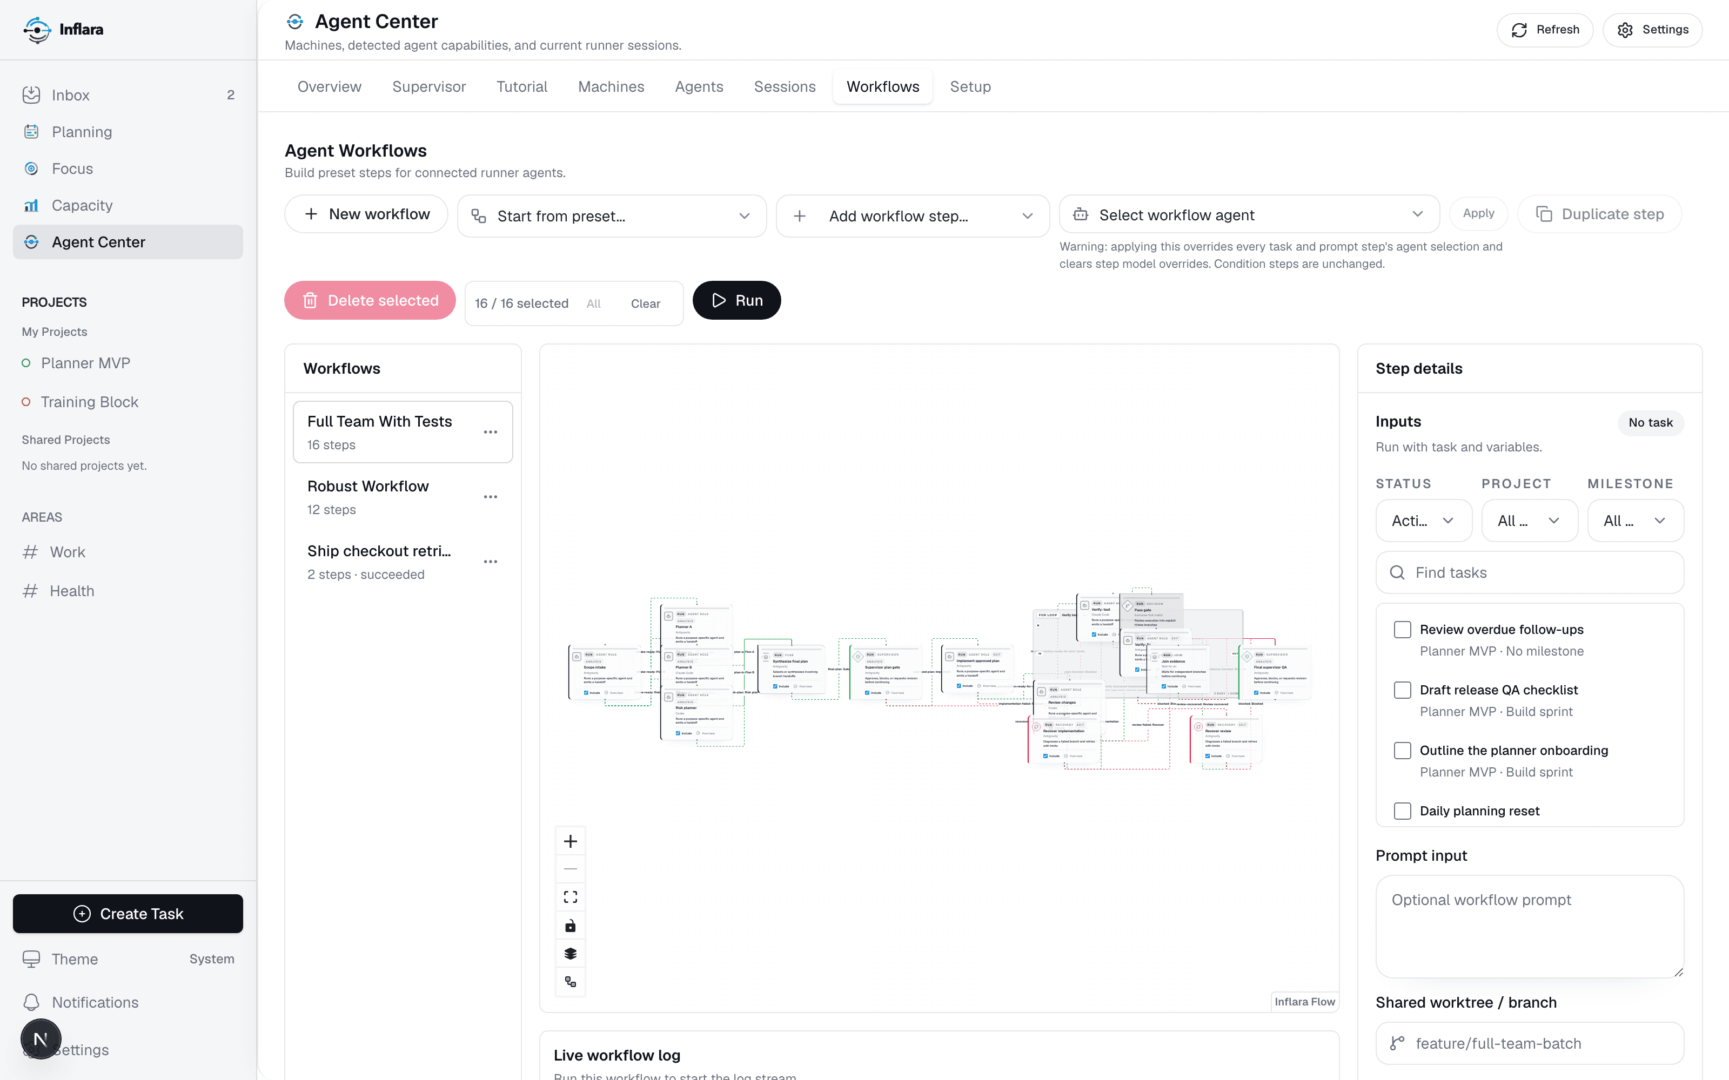The height and width of the screenshot is (1080, 1729).
Task: Open Planner MVP project
Action: pos(86,363)
